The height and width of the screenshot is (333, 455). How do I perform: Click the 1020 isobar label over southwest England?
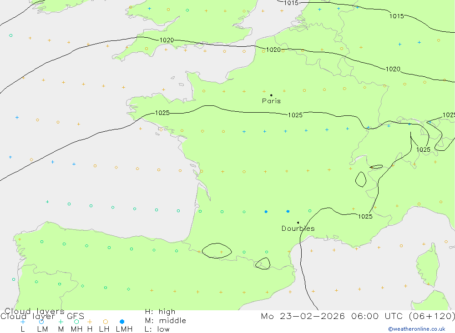[167, 40]
